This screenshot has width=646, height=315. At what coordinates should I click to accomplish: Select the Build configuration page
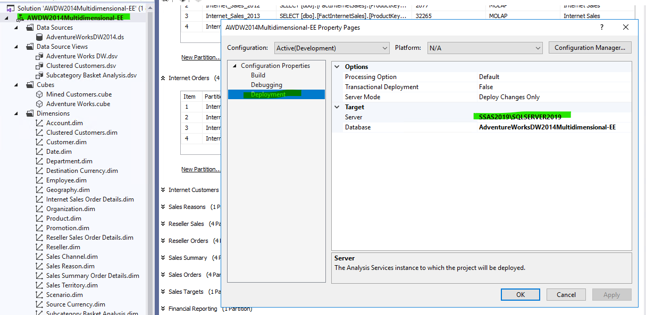[258, 75]
